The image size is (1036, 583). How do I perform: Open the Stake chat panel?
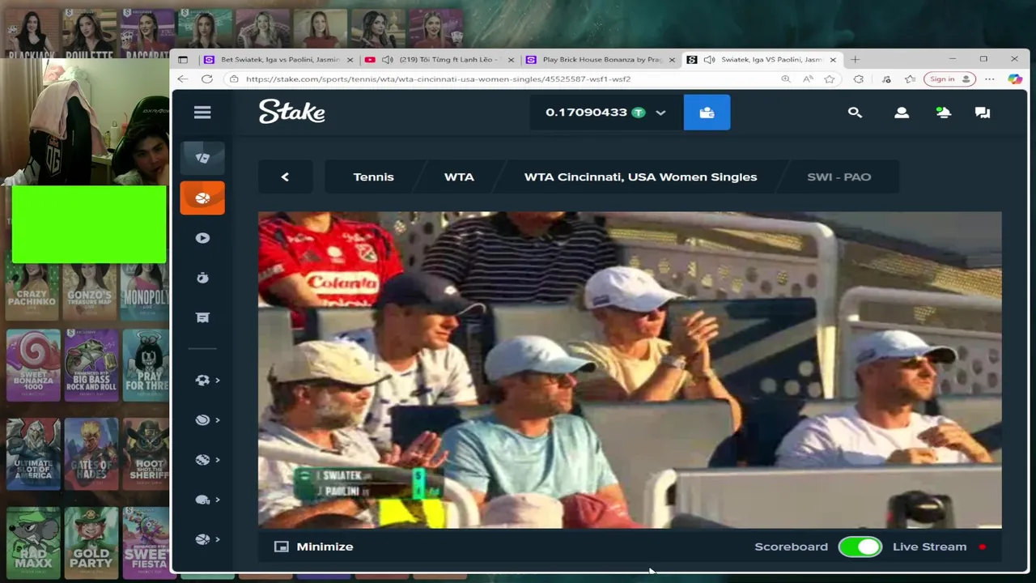tap(983, 113)
